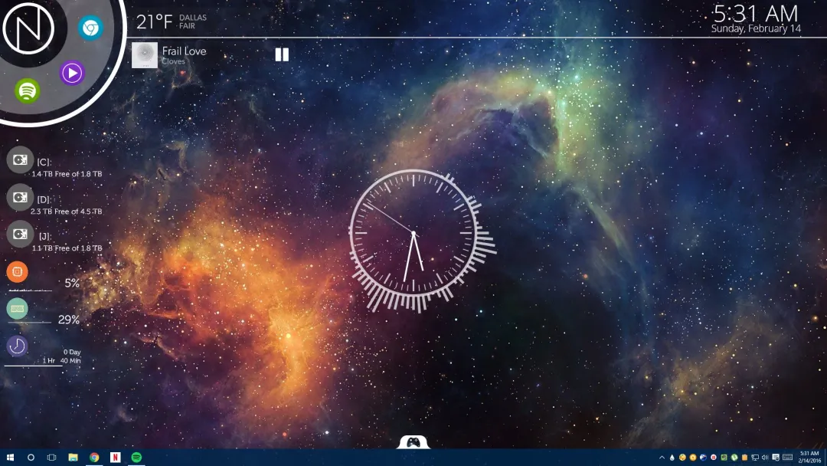Click the teal RAM widget icon
The height and width of the screenshot is (466, 827).
pyautogui.click(x=18, y=308)
